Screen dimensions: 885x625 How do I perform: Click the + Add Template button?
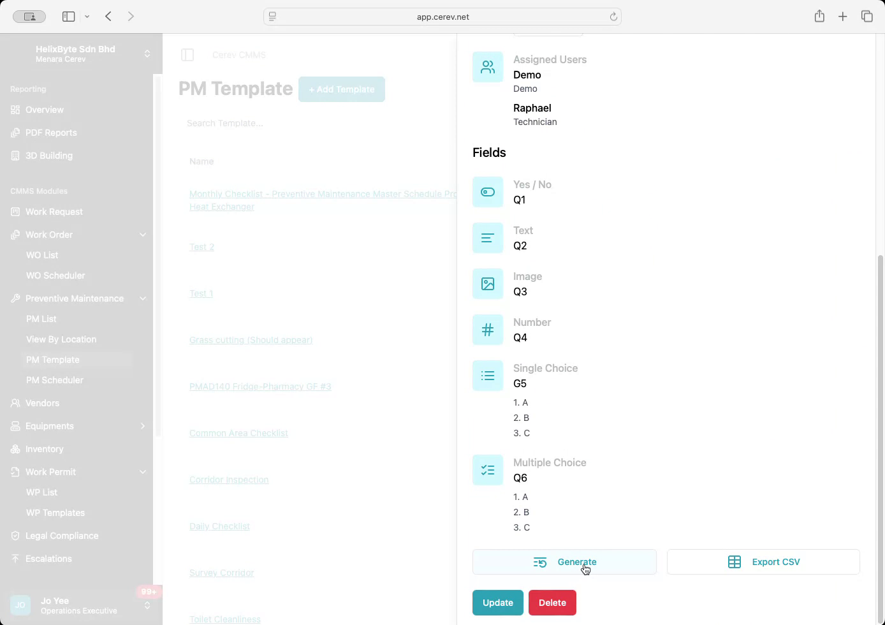point(342,89)
